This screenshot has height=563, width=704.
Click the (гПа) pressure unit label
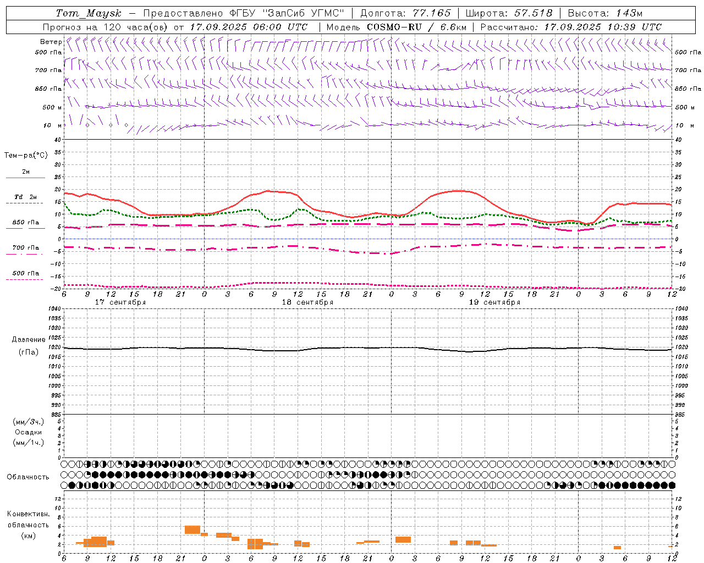click(29, 352)
